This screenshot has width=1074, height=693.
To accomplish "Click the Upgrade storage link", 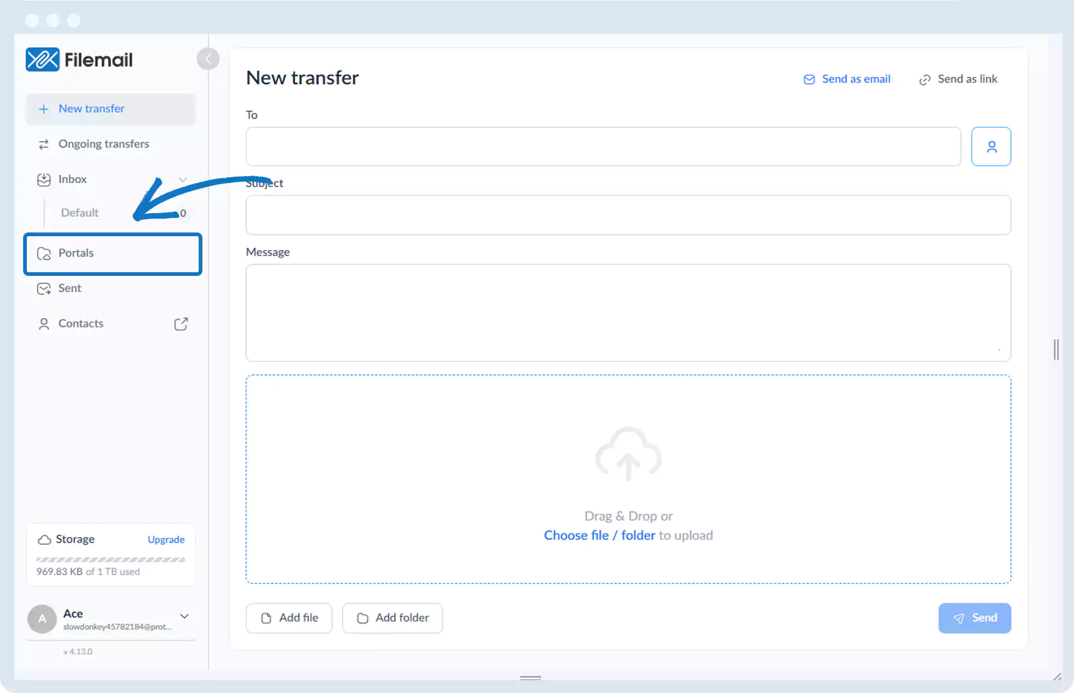I will point(166,539).
